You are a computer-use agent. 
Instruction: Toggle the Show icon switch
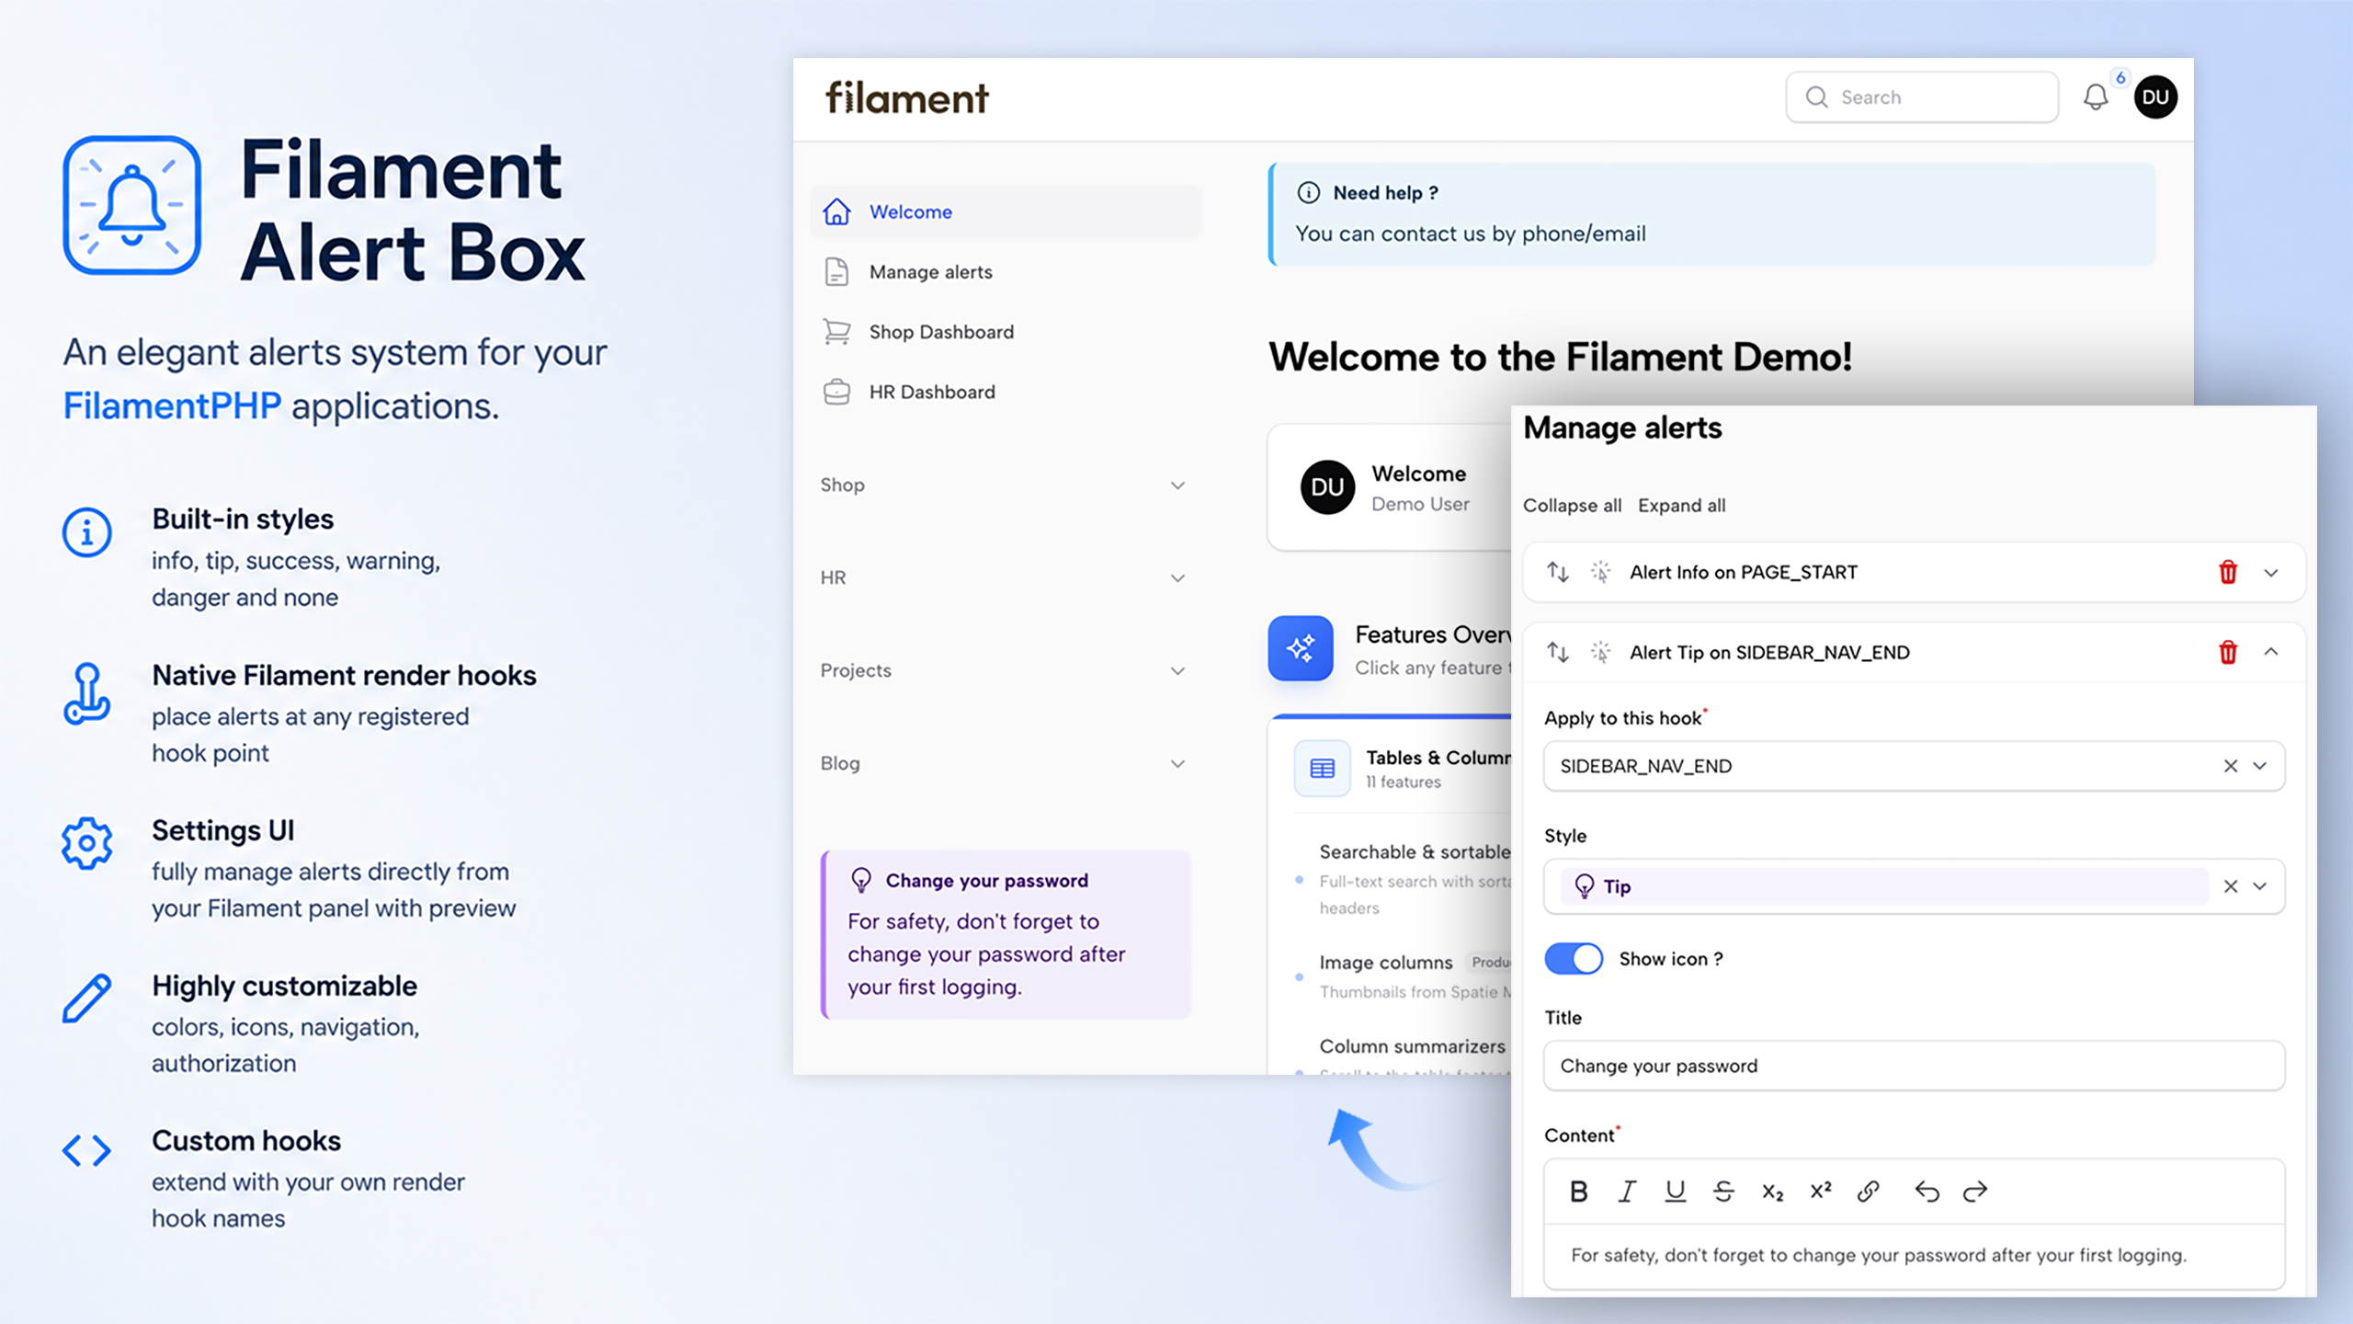(1574, 958)
